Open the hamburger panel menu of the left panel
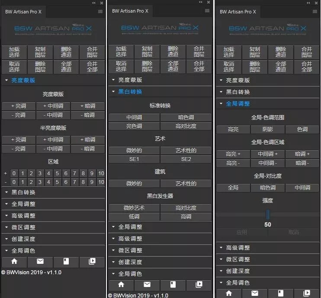The height and width of the screenshot is (298, 321). click(100, 12)
